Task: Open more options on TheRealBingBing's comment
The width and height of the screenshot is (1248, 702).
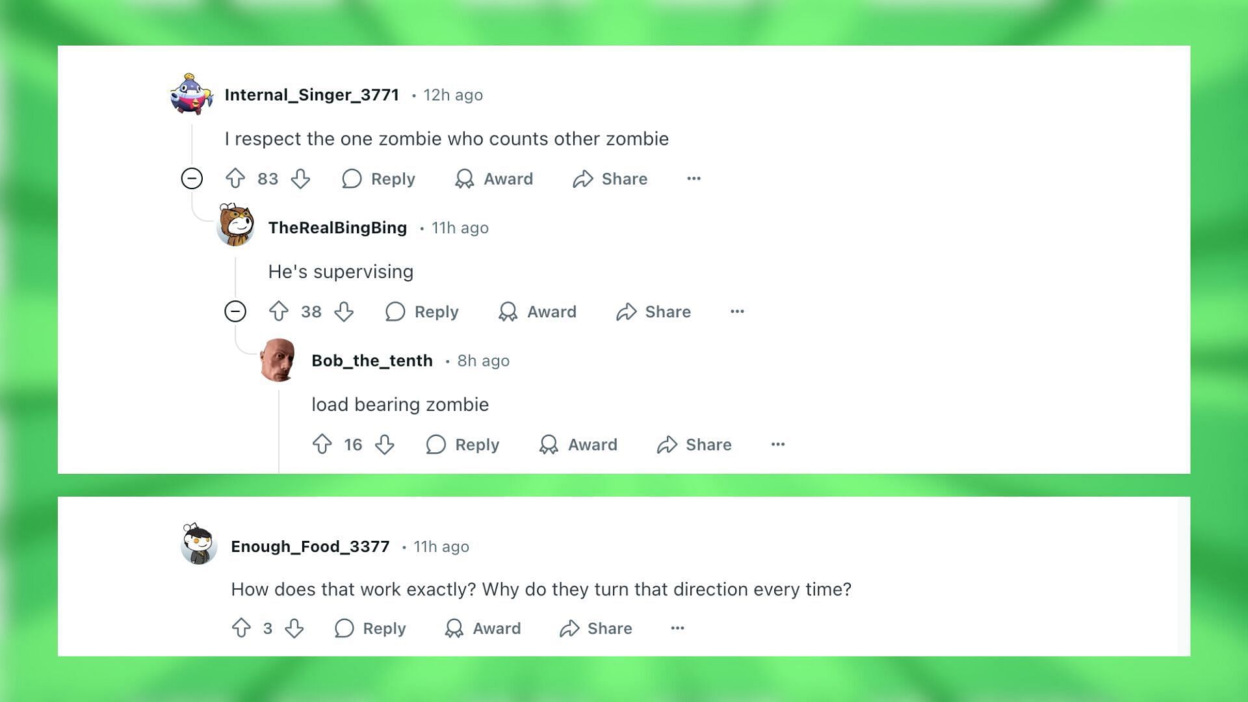Action: click(x=736, y=311)
